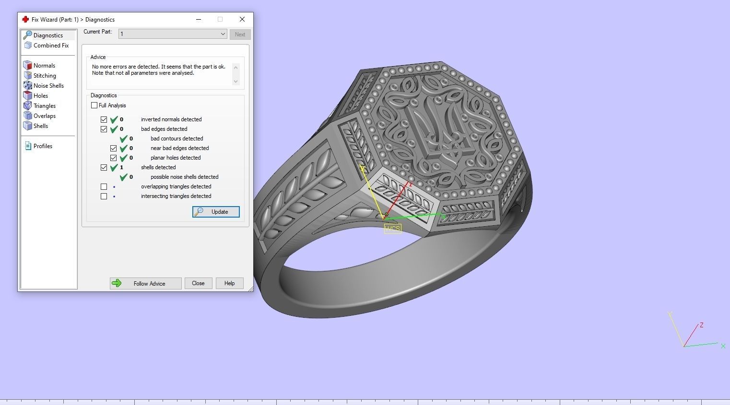Click Advice box scroll-up arrow
This screenshot has height=405, width=730.
pyautogui.click(x=235, y=67)
